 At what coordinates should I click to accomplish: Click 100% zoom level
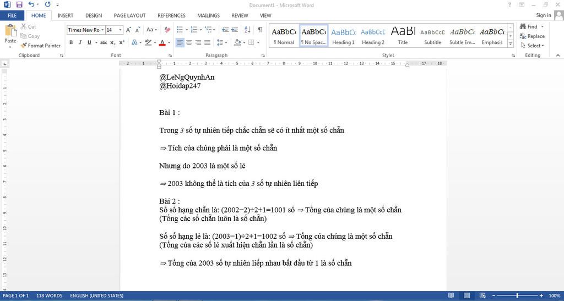554,295
